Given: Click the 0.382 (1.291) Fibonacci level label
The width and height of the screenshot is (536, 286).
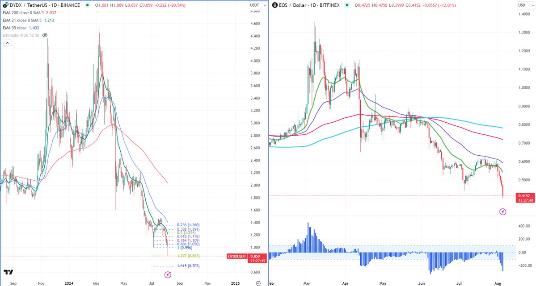Looking at the screenshot, I should click(x=188, y=229).
